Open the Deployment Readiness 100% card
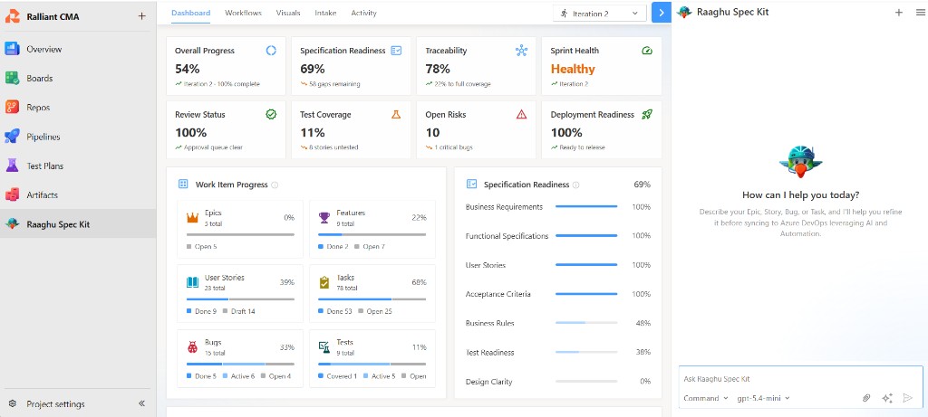The image size is (928, 417). tap(602, 129)
